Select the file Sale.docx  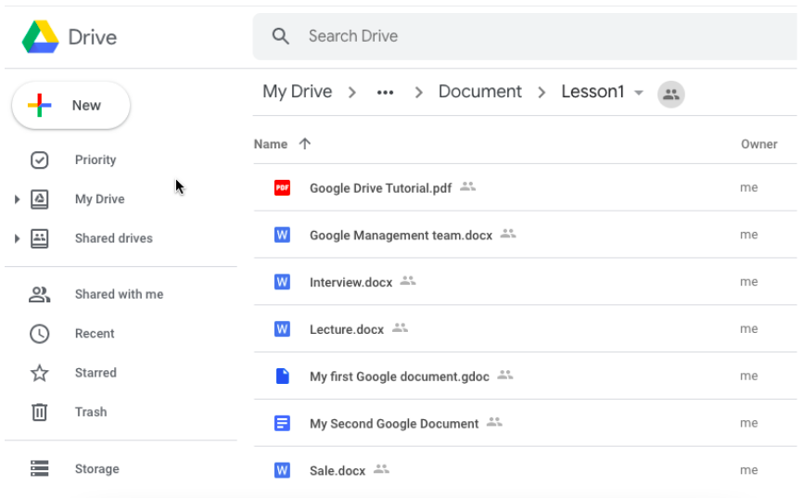click(x=338, y=471)
